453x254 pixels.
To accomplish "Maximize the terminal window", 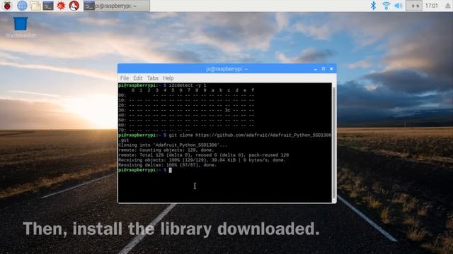I will [x=323, y=69].
